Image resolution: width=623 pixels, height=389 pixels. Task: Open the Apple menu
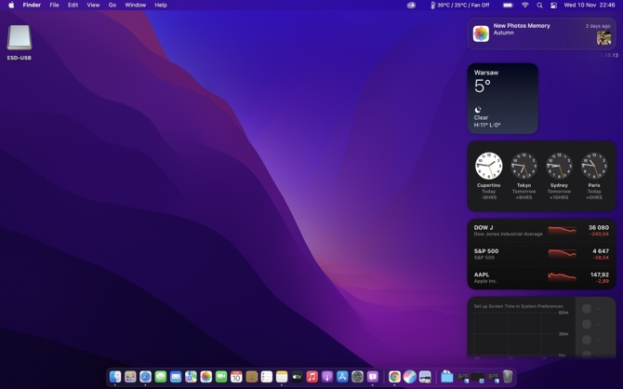point(11,5)
